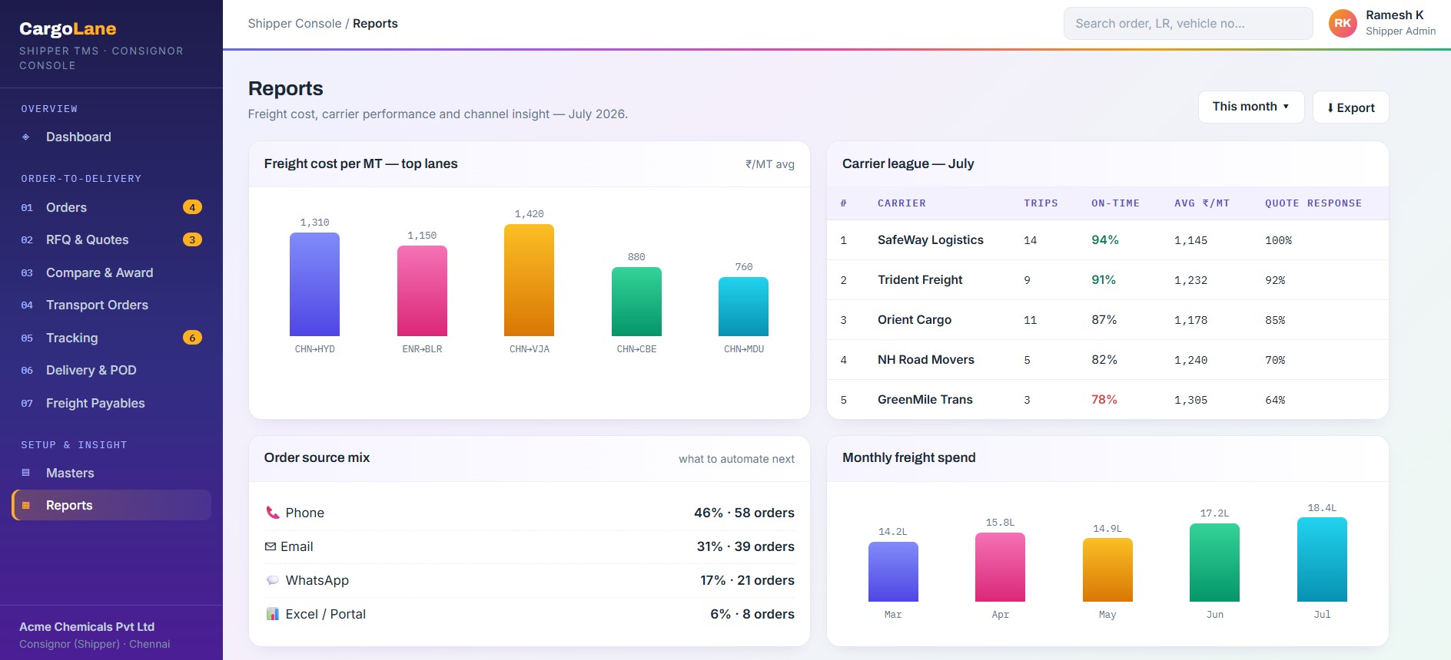Open the This month period dropdown
The image size is (1451, 660).
1251,107
